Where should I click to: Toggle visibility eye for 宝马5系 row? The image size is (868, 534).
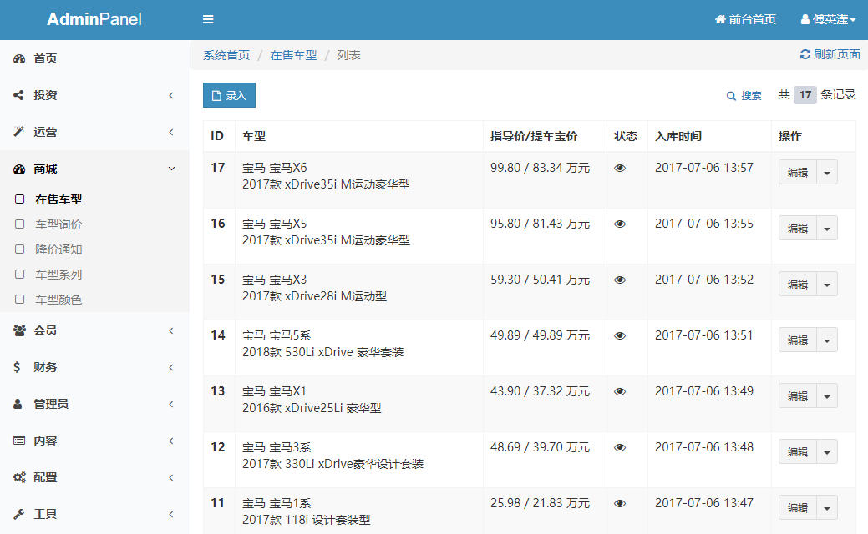pos(620,335)
